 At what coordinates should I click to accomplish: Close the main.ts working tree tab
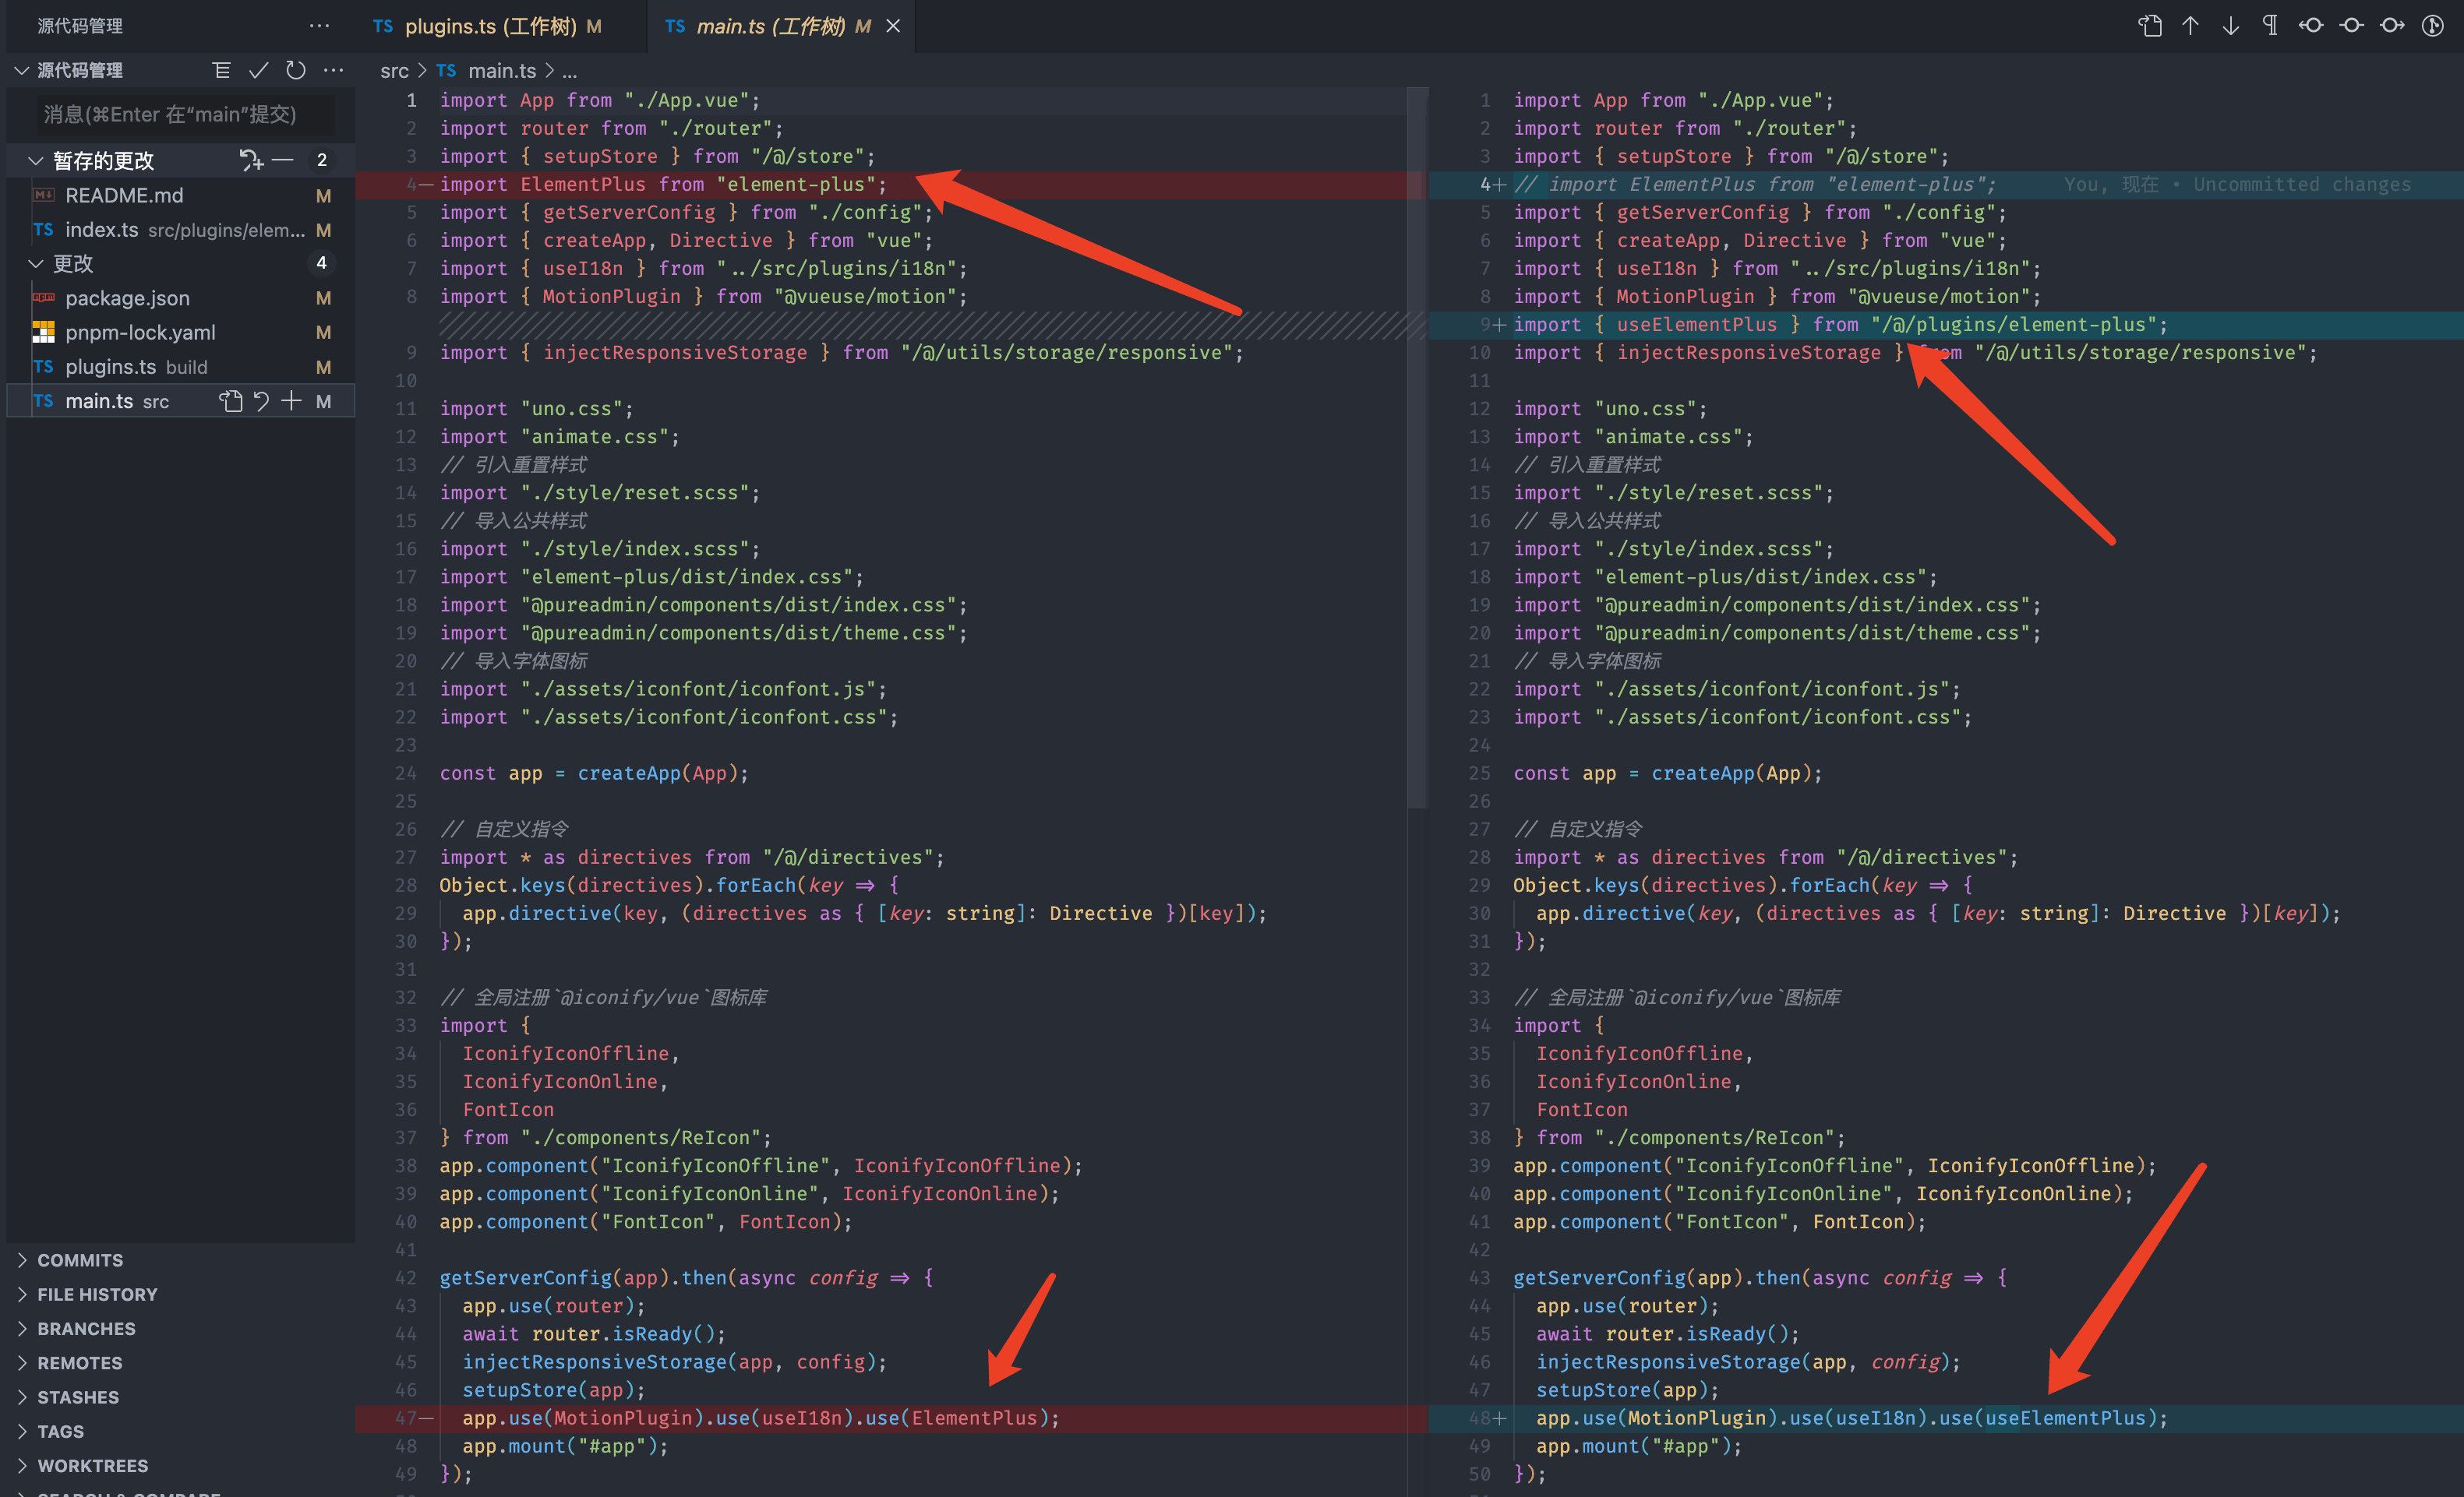(893, 26)
